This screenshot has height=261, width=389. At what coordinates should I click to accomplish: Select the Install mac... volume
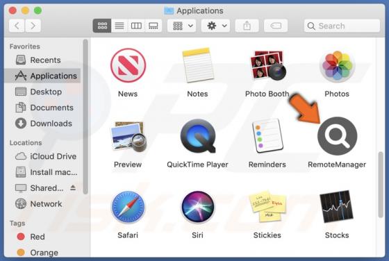click(x=42, y=172)
